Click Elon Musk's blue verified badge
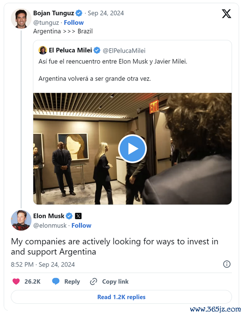The image size is (244, 316). click(x=69, y=216)
